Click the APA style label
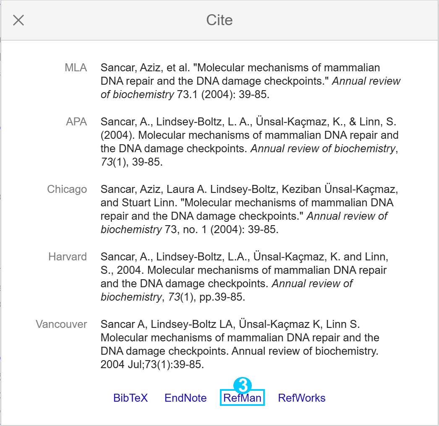 coord(76,122)
